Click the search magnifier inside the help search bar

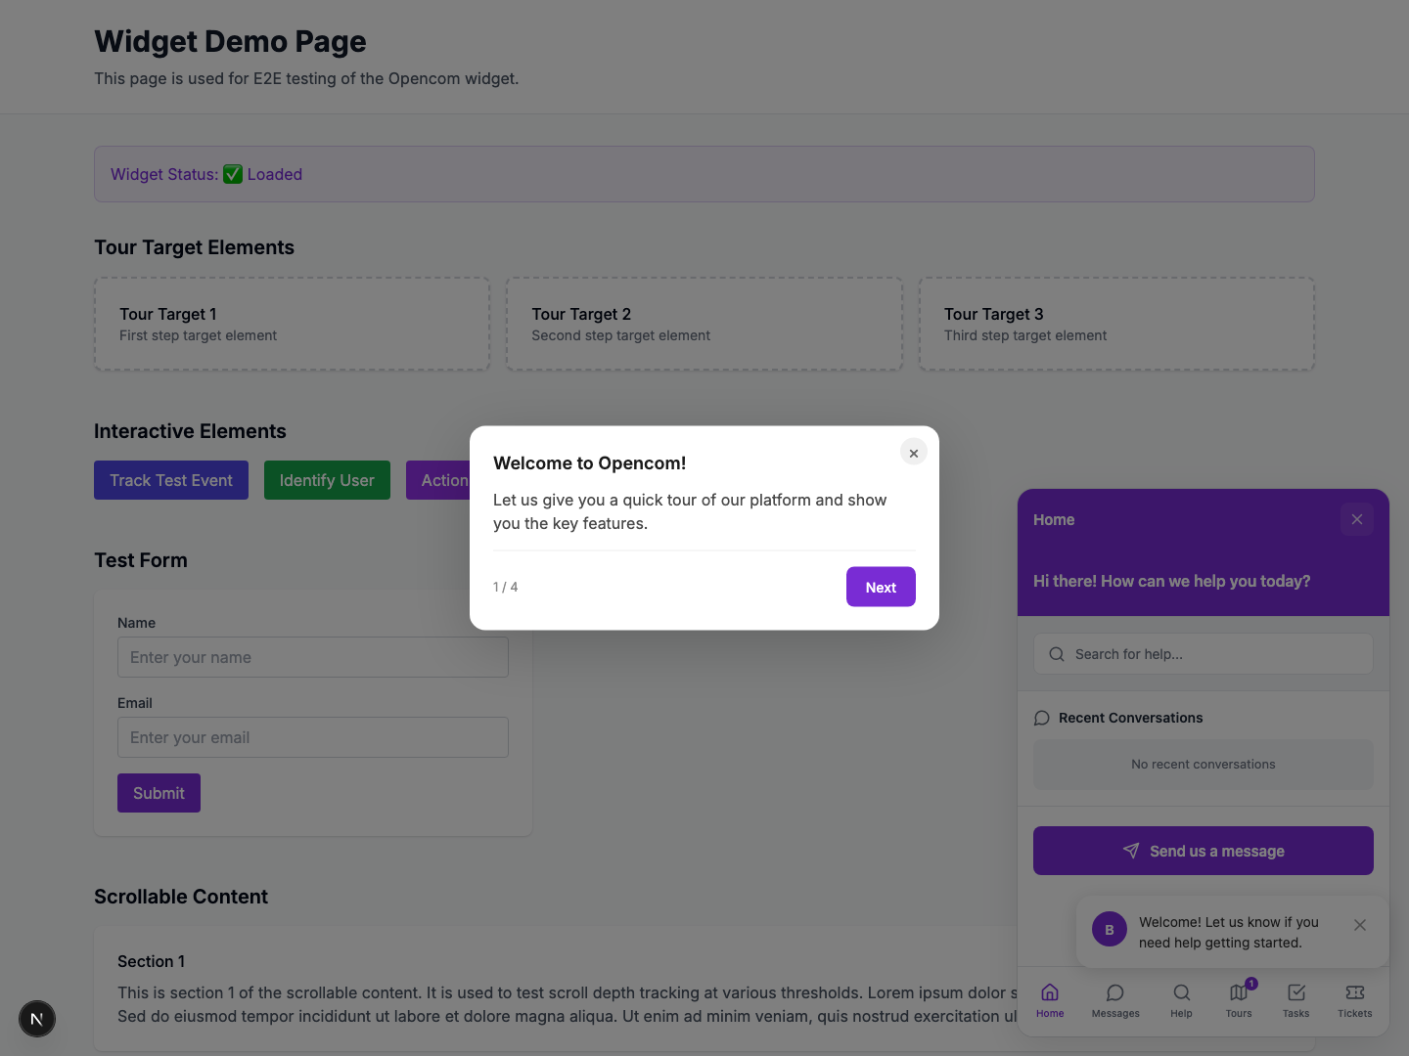(x=1056, y=653)
